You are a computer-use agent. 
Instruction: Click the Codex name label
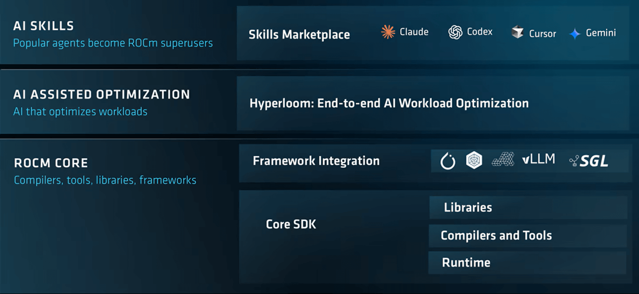click(480, 32)
